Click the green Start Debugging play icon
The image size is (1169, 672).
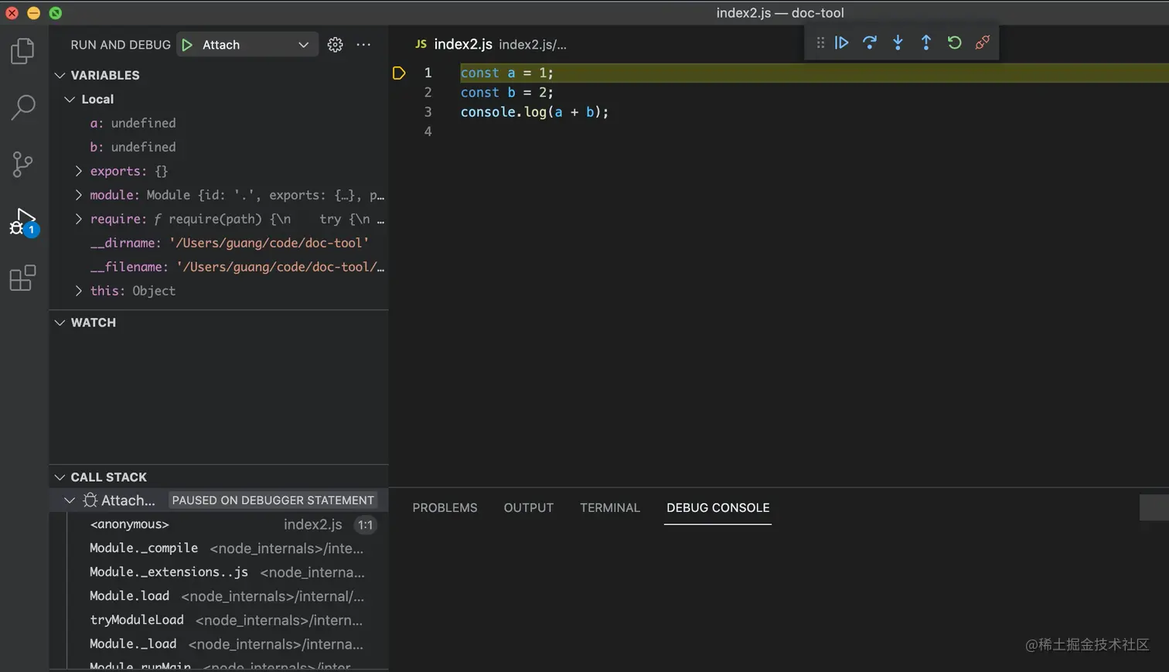pos(187,45)
